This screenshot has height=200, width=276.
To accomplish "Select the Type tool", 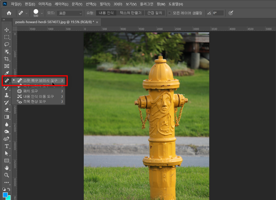I will tap(7, 146).
